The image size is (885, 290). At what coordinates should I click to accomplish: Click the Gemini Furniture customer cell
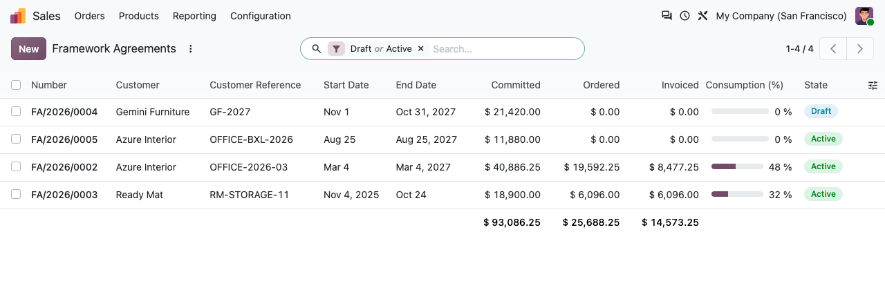pos(153,112)
